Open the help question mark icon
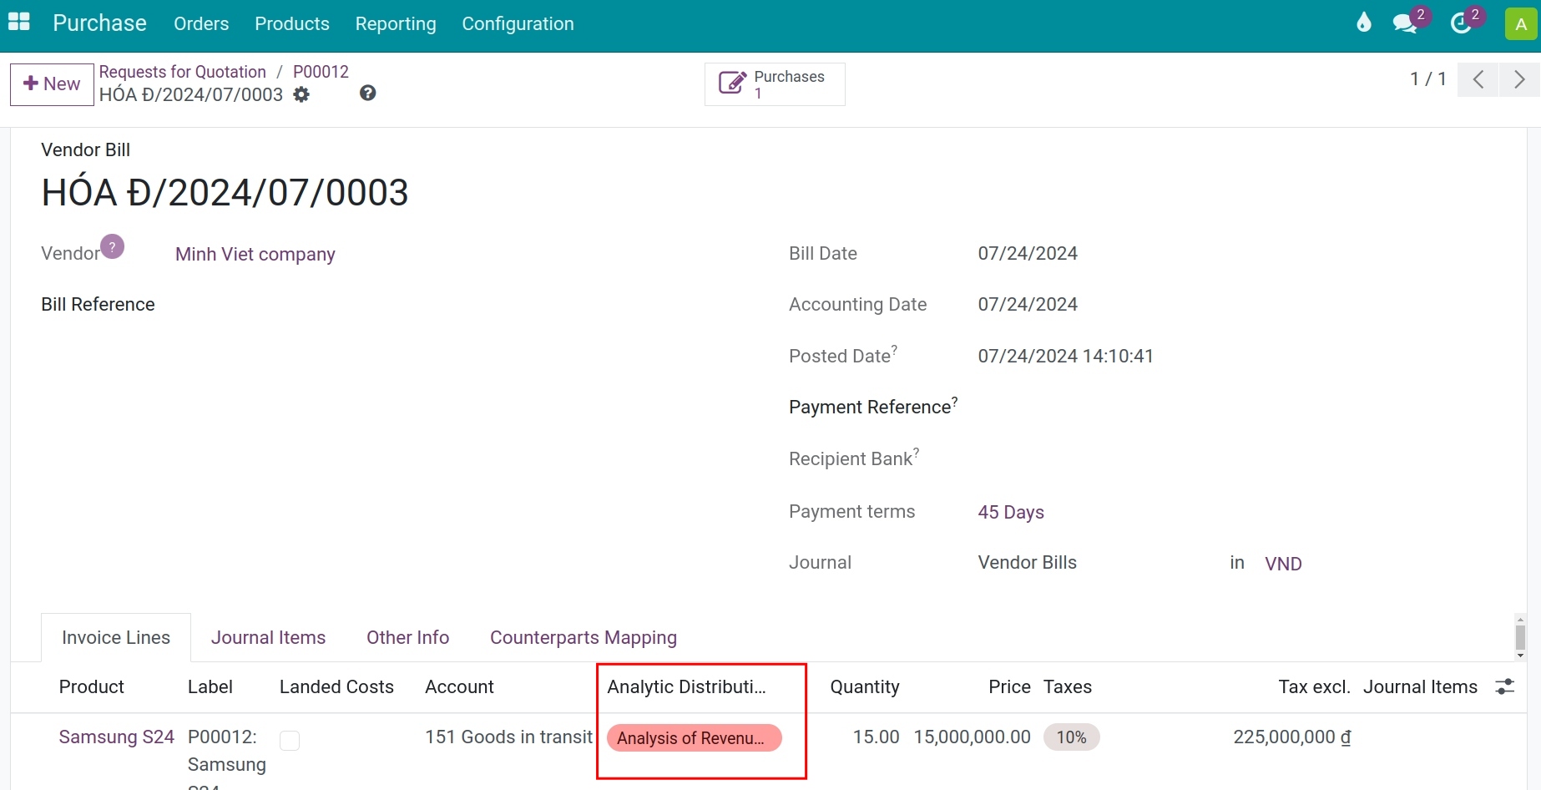Screen dimensions: 1541x790 pyautogui.click(x=366, y=92)
